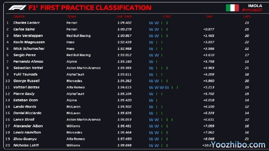The width and height of the screenshot is (269, 151).
Task: Click Lance Stroll's stint tyre icons
Action: [x=161, y=120]
